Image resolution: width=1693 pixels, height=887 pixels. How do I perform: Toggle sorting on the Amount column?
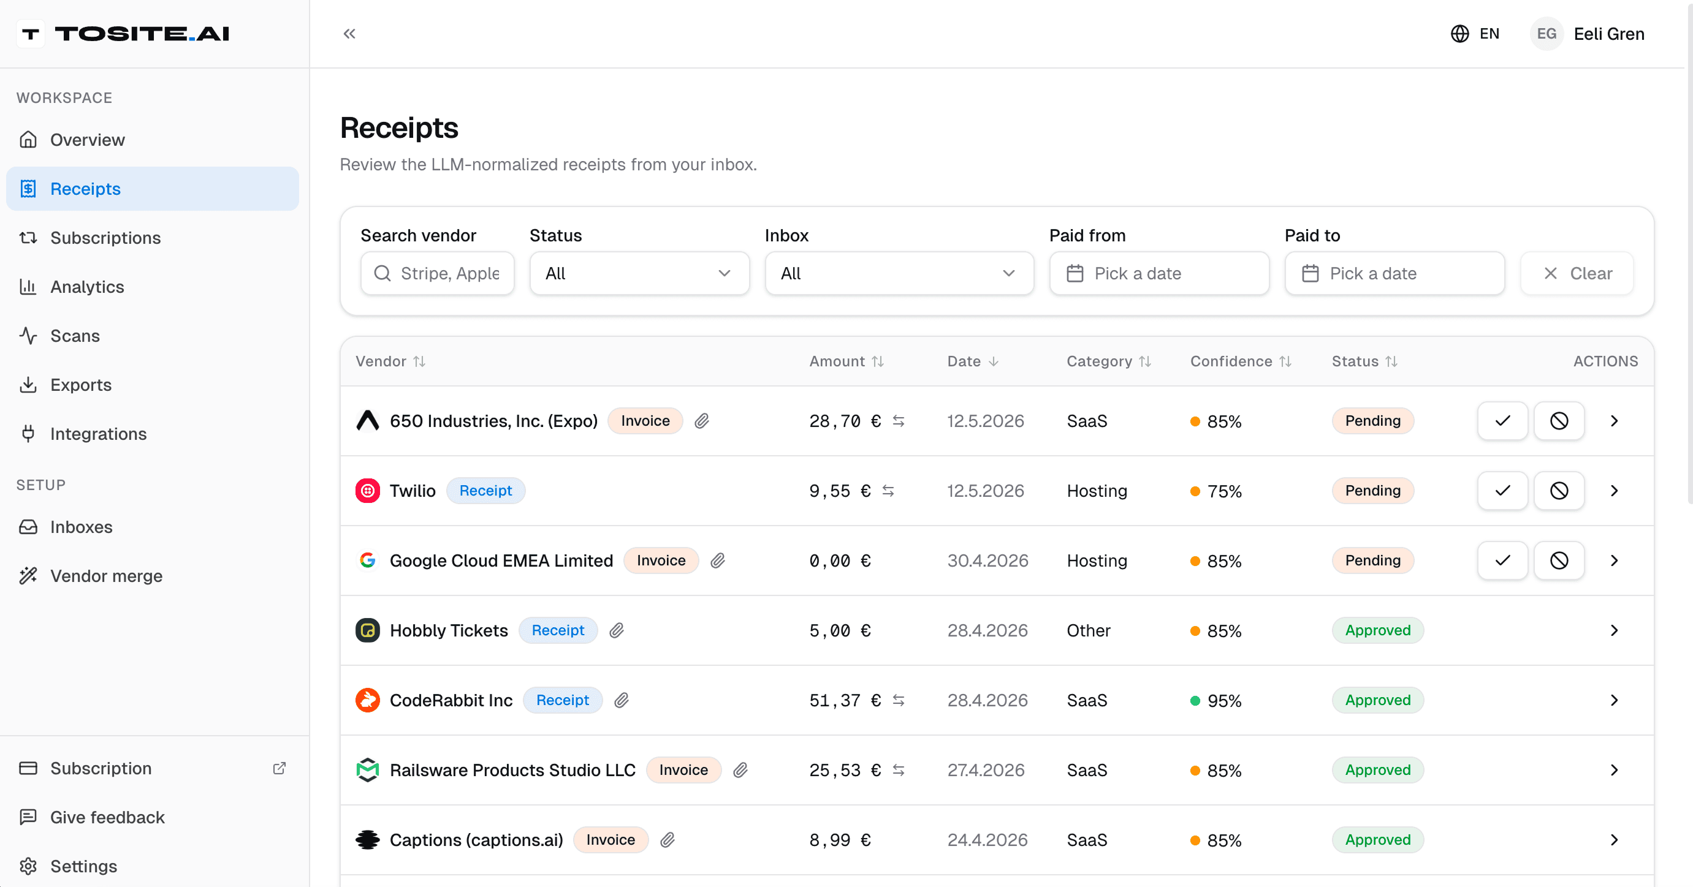pos(846,361)
